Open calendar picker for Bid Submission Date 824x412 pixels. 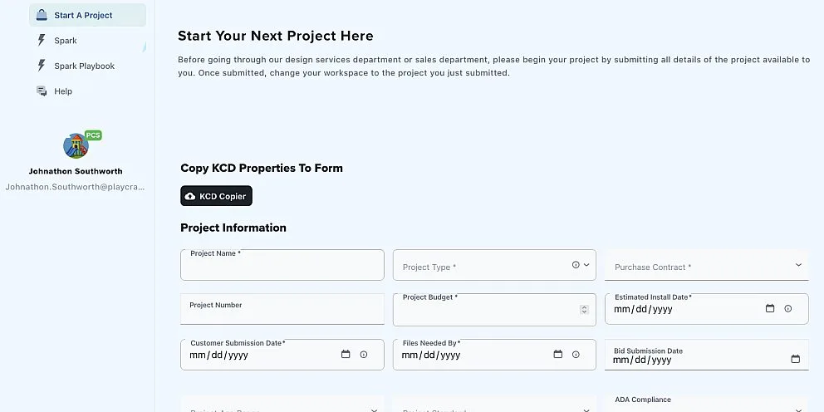coord(795,359)
